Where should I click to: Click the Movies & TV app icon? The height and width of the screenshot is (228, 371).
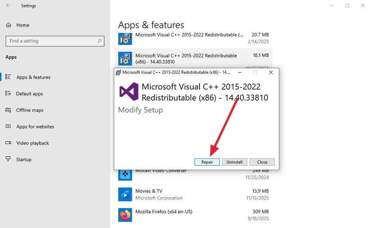point(125,194)
